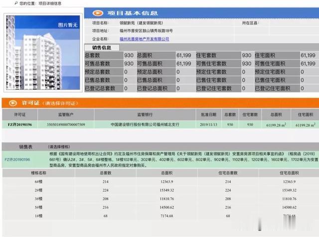Click the 已登记总套数 label

(100, 89)
